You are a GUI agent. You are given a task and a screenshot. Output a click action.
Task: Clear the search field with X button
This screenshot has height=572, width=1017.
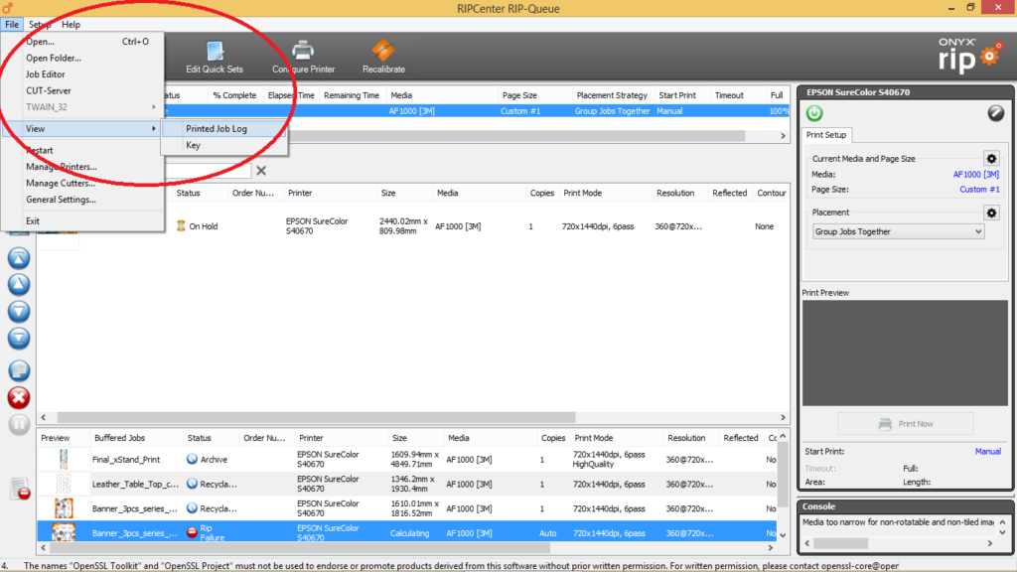pyautogui.click(x=261, y=171)
